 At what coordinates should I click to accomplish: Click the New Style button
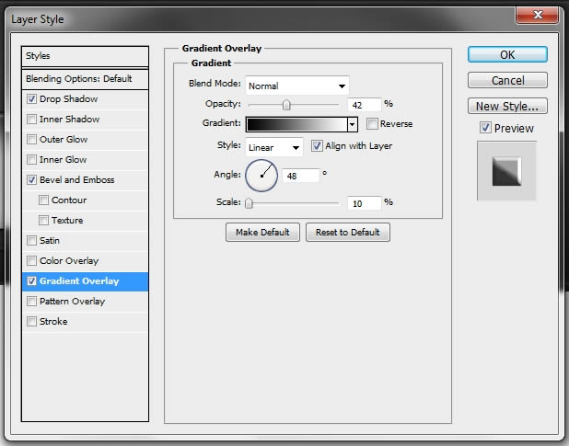point(507,106)
